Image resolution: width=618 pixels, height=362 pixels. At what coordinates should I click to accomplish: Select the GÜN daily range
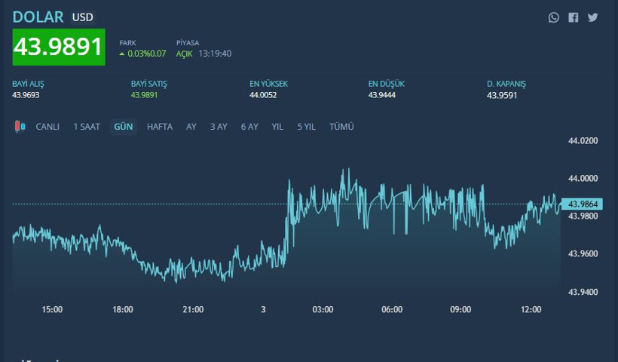click(x=123, y=127)
